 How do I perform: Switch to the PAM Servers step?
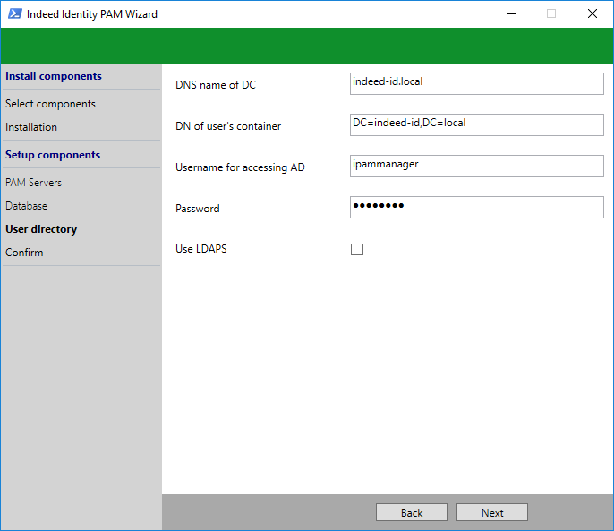[x=34, y=183]
